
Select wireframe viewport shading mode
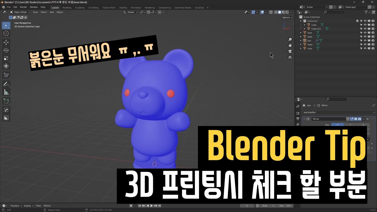pos(276,12)
